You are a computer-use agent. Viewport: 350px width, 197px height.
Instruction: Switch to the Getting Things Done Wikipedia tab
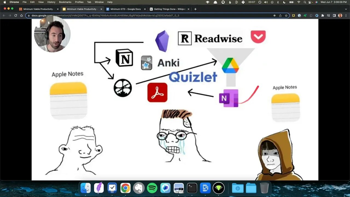point(169,9)
